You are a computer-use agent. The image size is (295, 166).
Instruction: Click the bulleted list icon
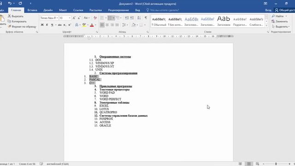[x=102, y=18]
